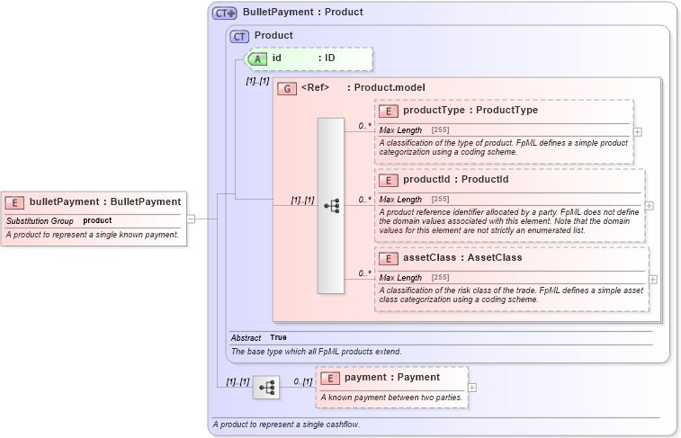
Task: Click the E icon of productType element
Action: (389, 112)
